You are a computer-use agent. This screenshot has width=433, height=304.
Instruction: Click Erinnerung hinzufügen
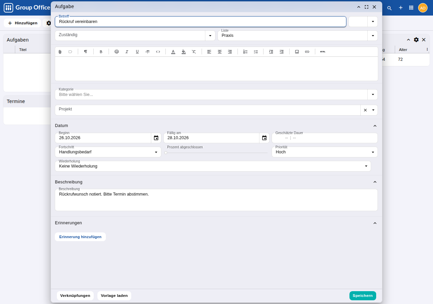pyautogui.click(x=80, y=237)
